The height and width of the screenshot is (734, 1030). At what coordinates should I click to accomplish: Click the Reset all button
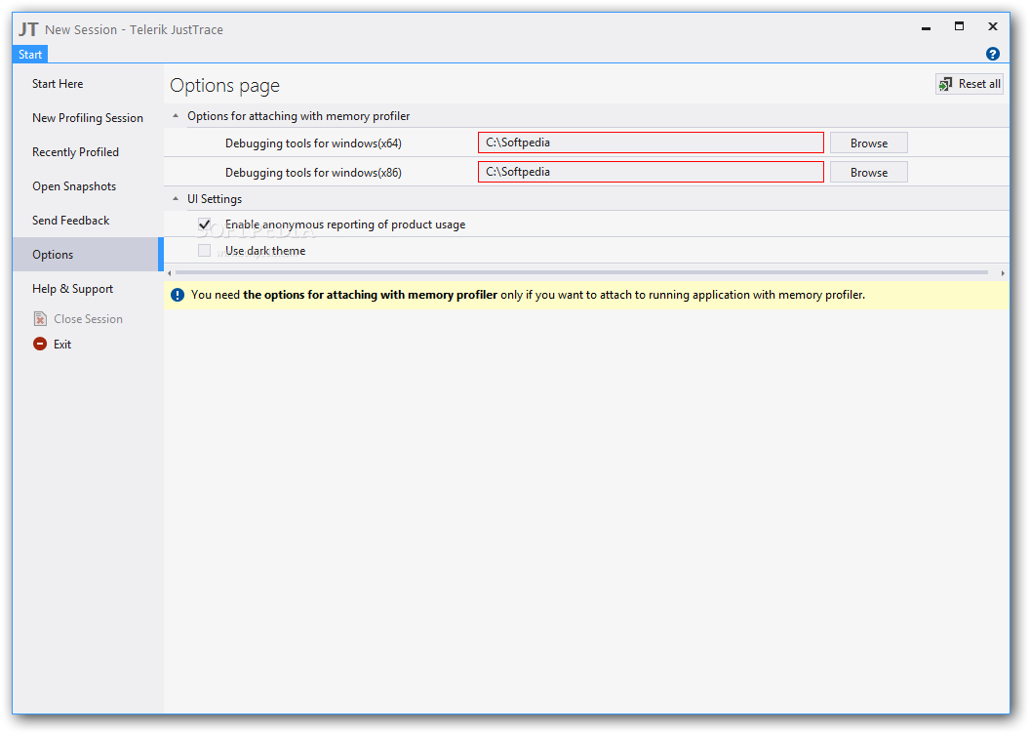coord(970,84)
